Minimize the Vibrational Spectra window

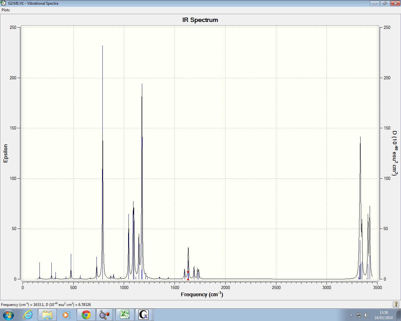pyautogui.click(x=375, y=3)
